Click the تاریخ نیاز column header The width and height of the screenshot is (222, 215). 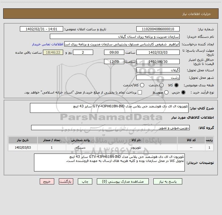tap(23, 140)
